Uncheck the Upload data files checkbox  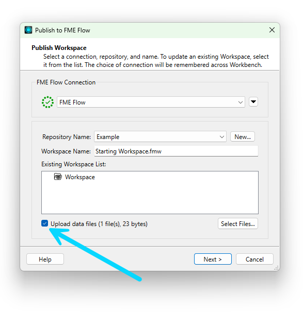45,223
